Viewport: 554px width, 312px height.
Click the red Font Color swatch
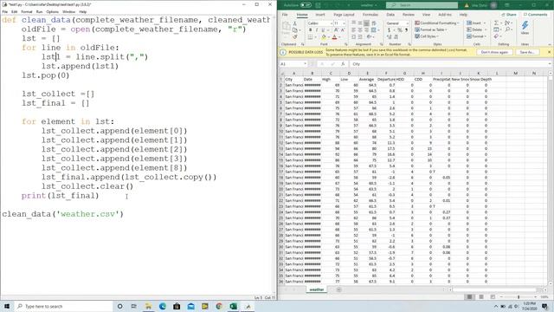point(334,36)
